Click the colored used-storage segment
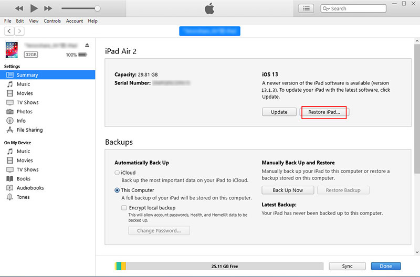Image resolution: width=420 pixels, height=277 pixels. click(x=121, y=266)
